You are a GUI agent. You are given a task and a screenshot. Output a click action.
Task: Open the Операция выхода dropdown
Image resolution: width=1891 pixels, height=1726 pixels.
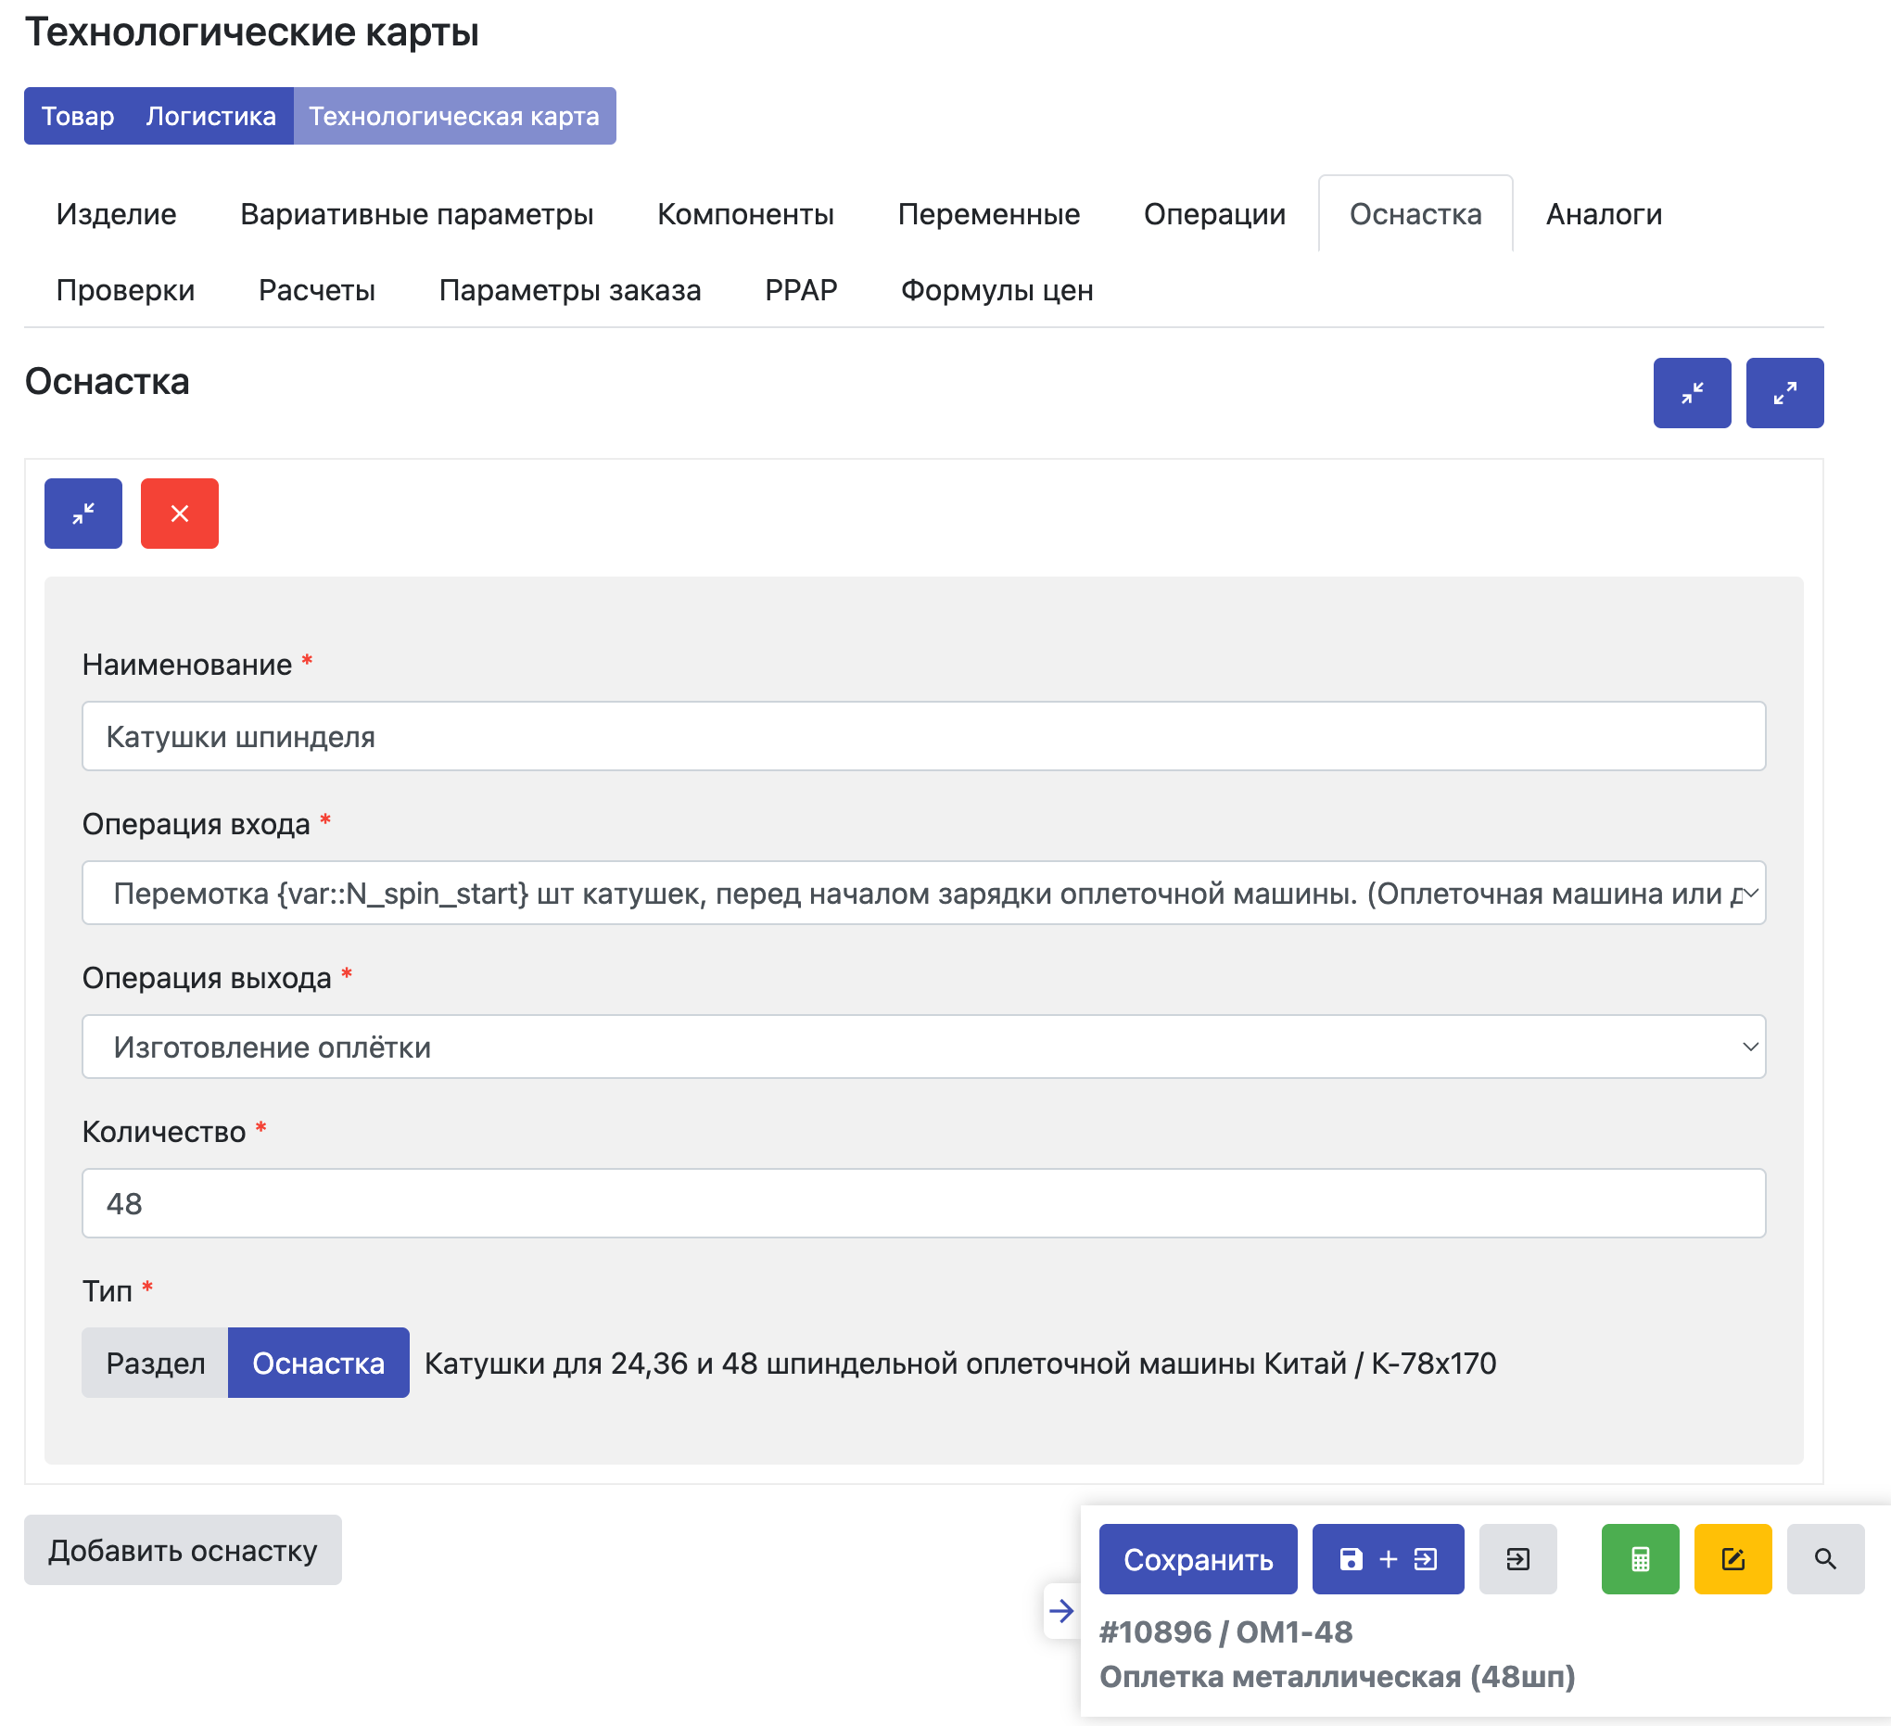click(923, 1047)
